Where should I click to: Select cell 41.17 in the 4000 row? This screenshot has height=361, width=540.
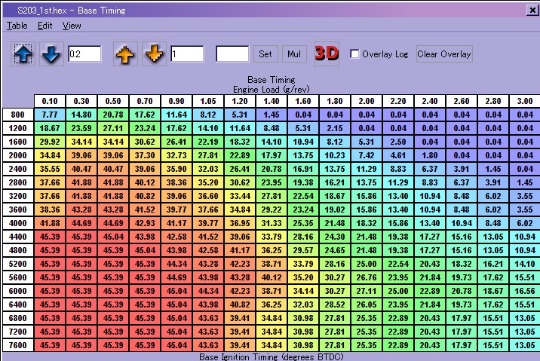(176, 223)
